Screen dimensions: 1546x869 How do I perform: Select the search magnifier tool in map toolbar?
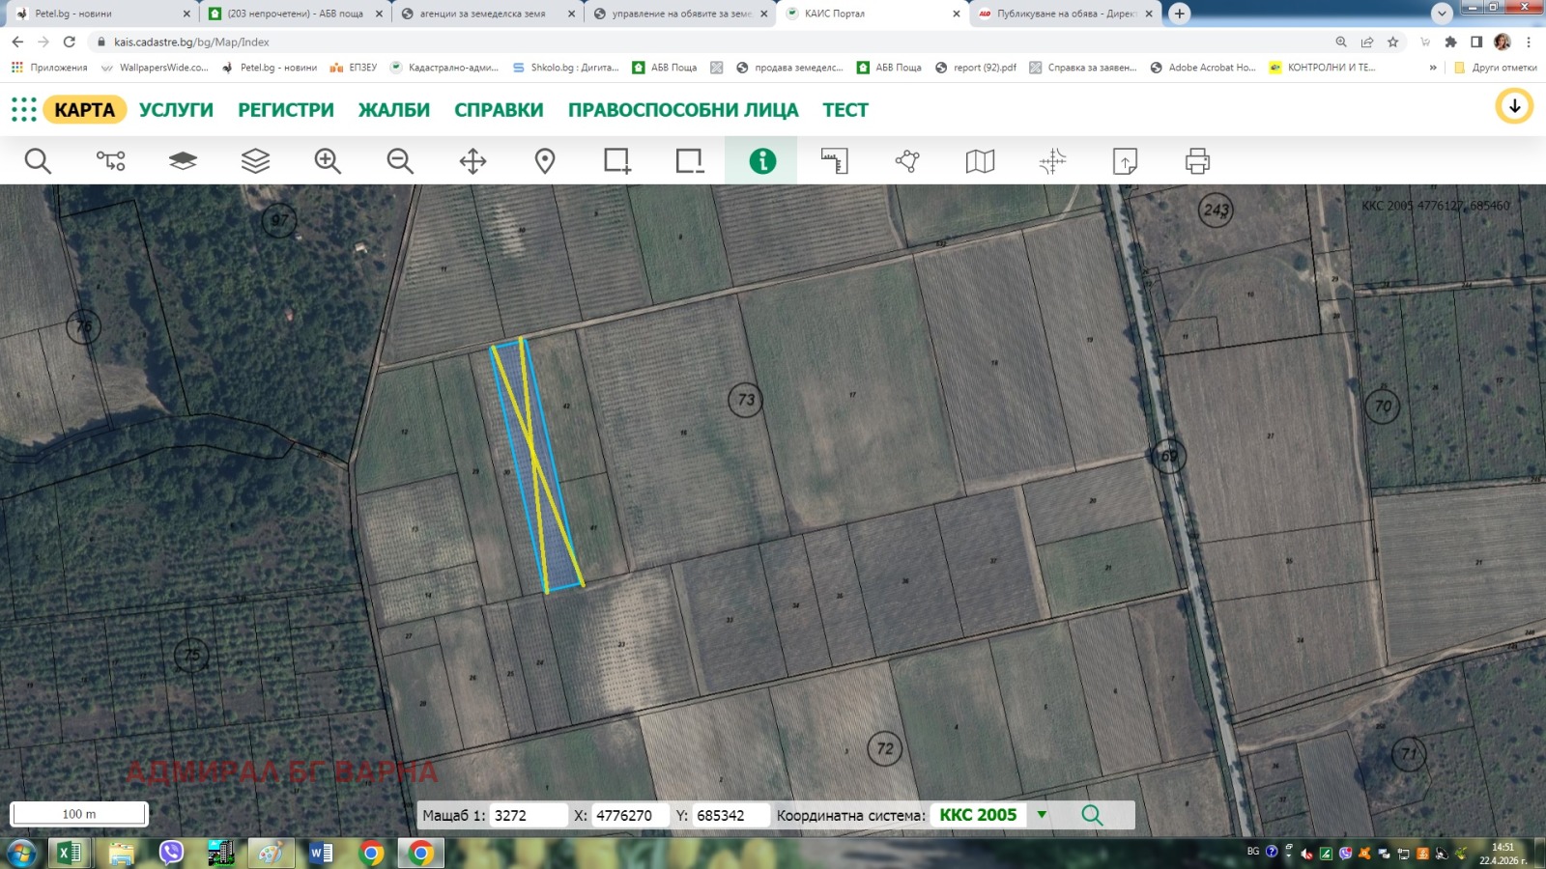point(38,160)
